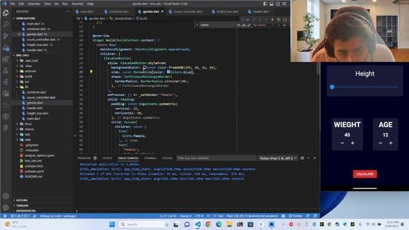Close gender.dart editor tab

[162, 11]
